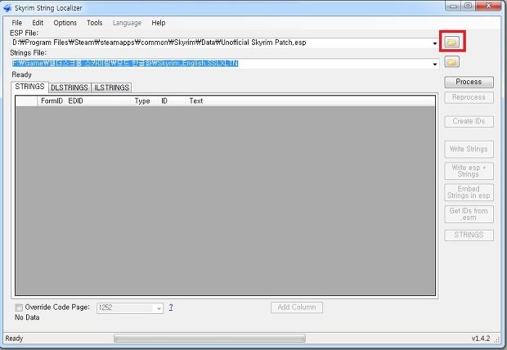Click the Skyrim String Localizer title icon
This screenshot has height=350, width=507.
coord(7,7)
